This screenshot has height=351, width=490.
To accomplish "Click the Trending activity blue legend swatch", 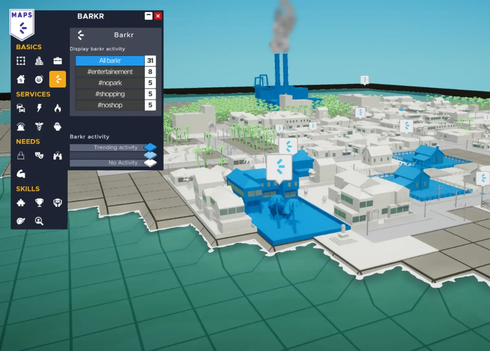I will pos(150,147).
